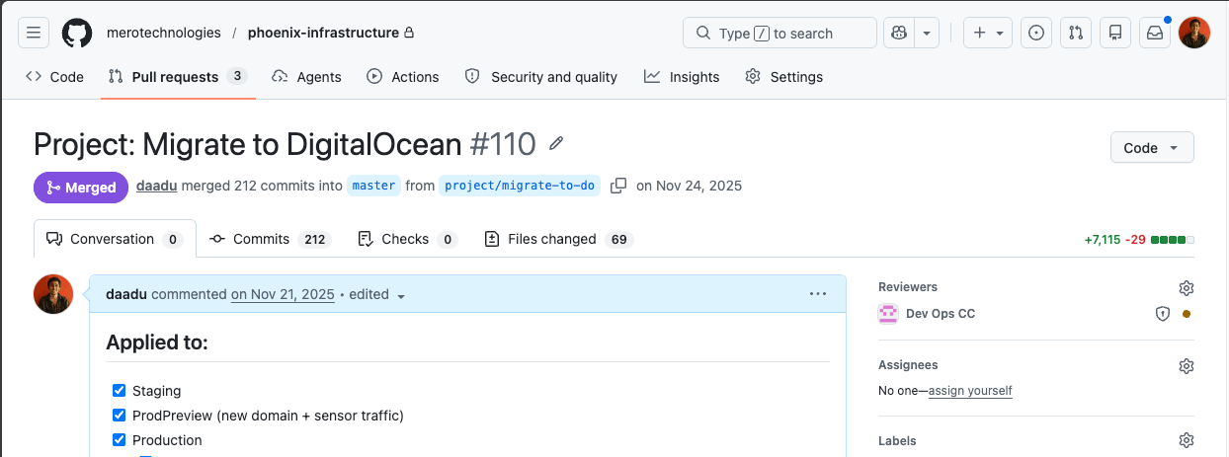Click project/migrate-to-do branch label
Screen dimensions: 1229x457
click(x=520, y=186)
